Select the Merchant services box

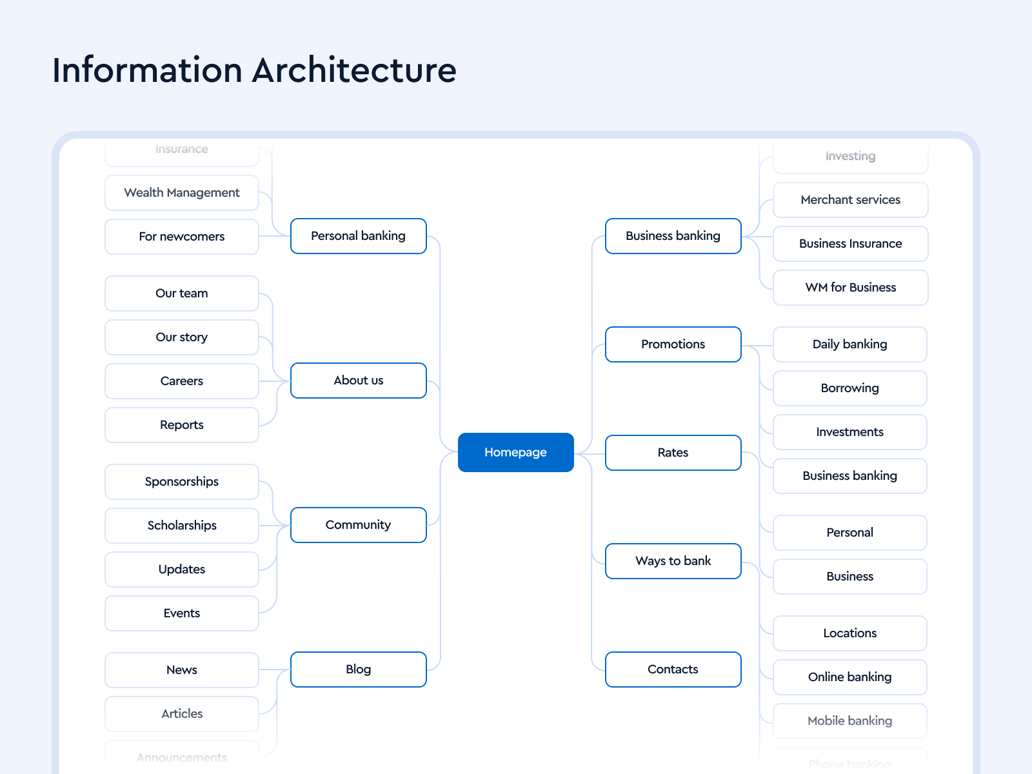pos(850,200)
